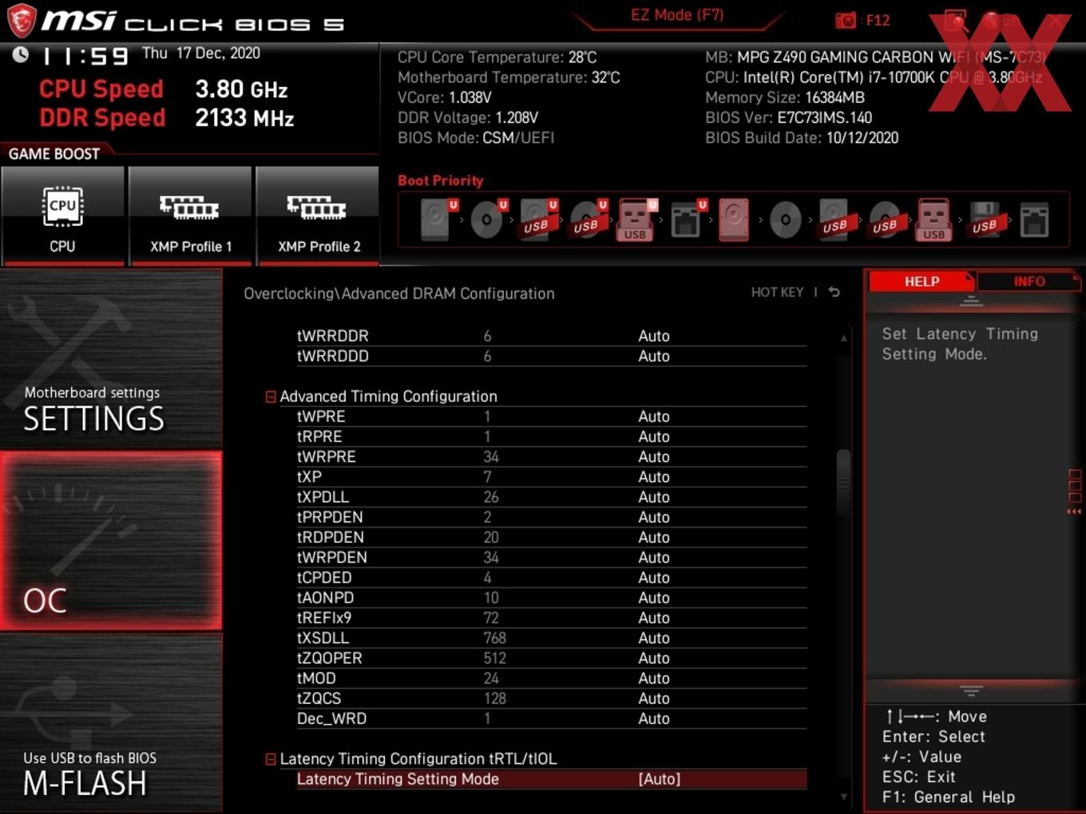Viewport: 1086px width, 814px height.
Task: Toggle Game Boost CPU button
Action: (x=62, y=215)
